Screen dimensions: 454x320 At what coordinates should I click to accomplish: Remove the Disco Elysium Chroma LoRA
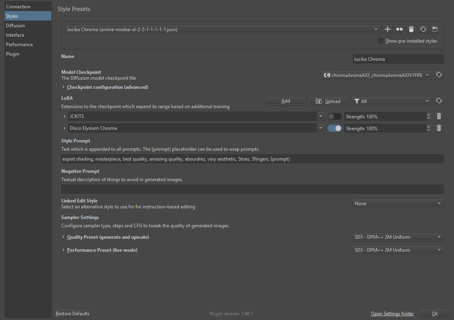439,128
